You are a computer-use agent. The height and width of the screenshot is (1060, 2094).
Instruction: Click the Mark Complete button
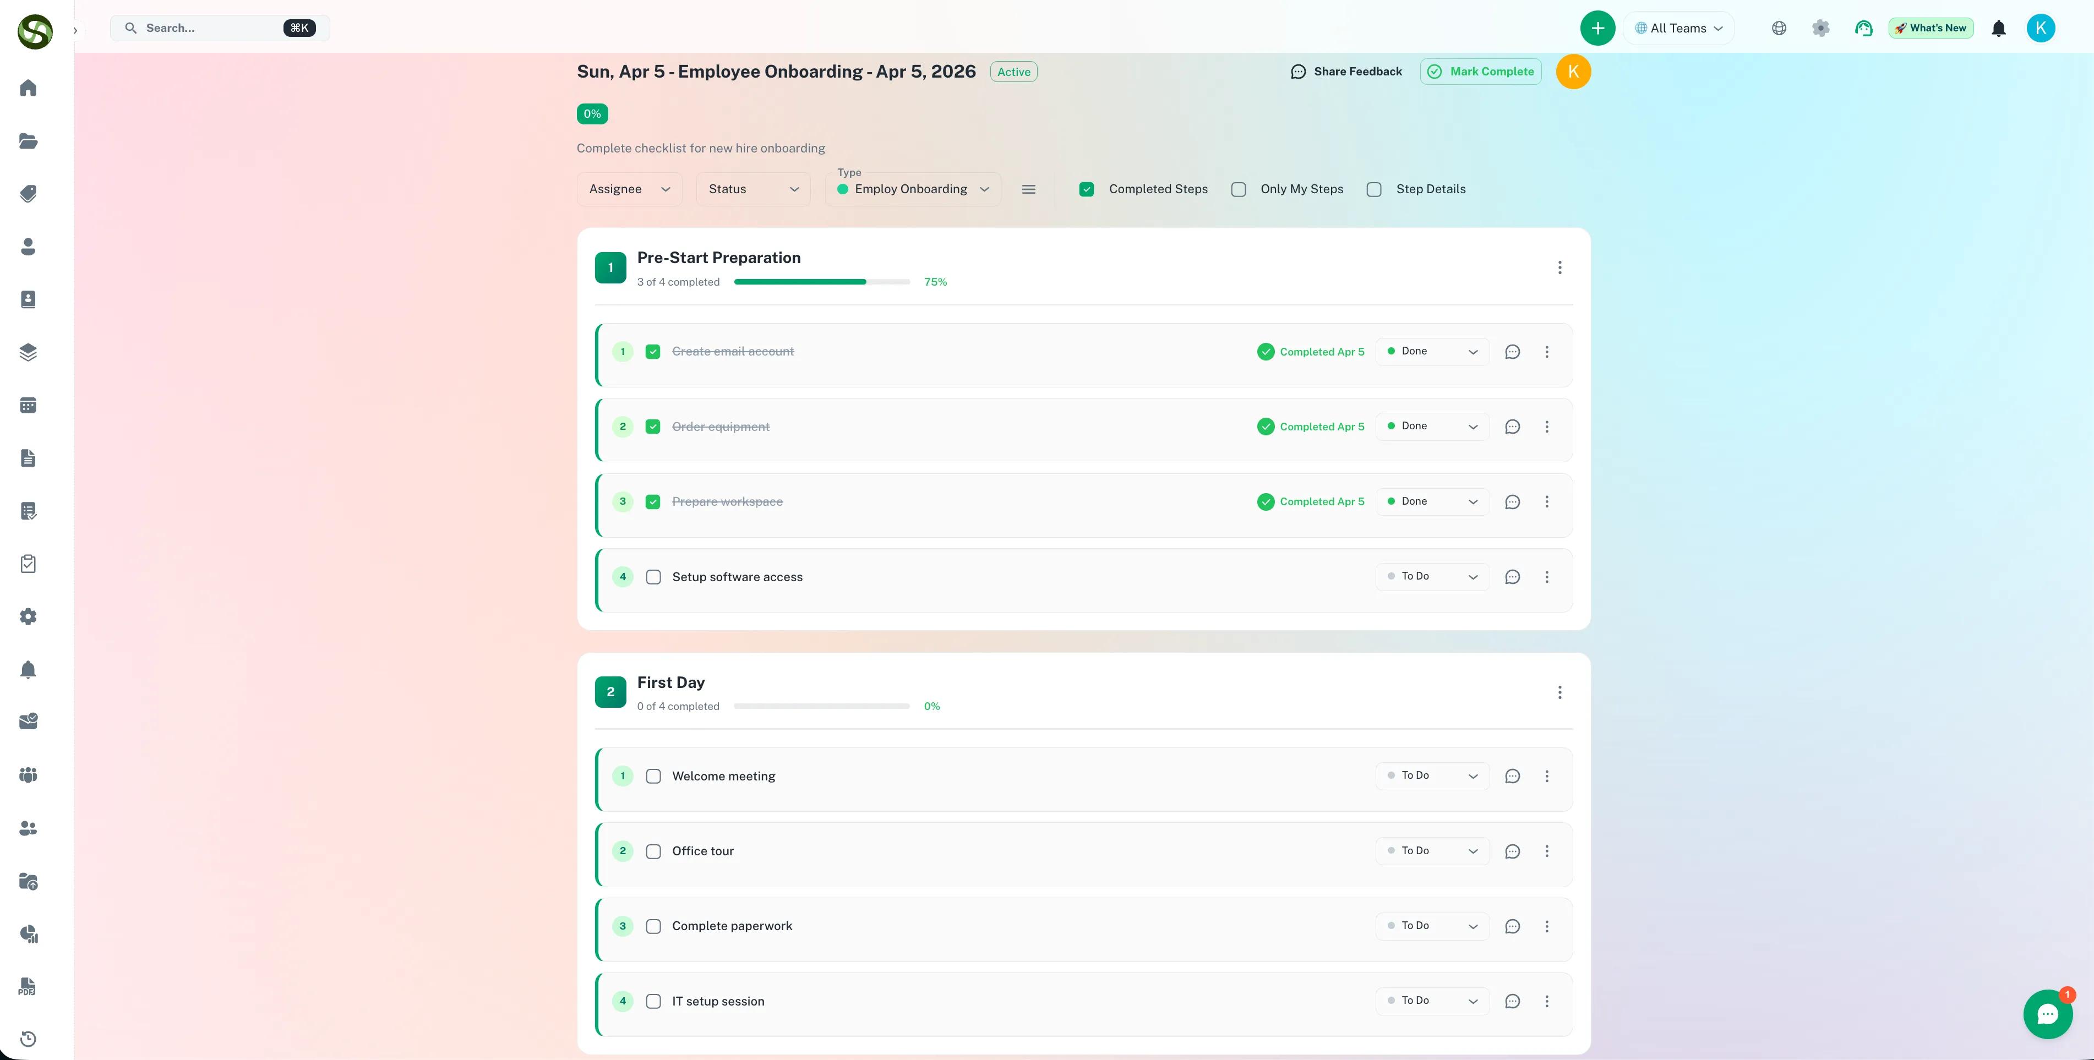tap(1480, 72)
